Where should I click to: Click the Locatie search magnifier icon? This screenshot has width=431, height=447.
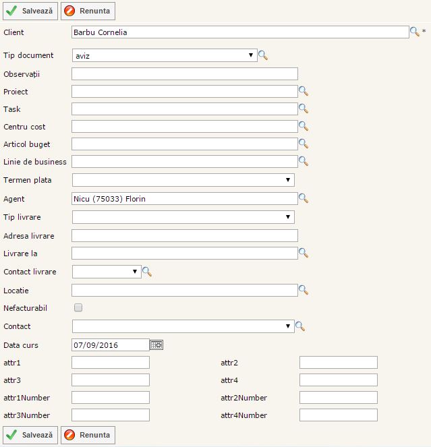tap(304, 290)
